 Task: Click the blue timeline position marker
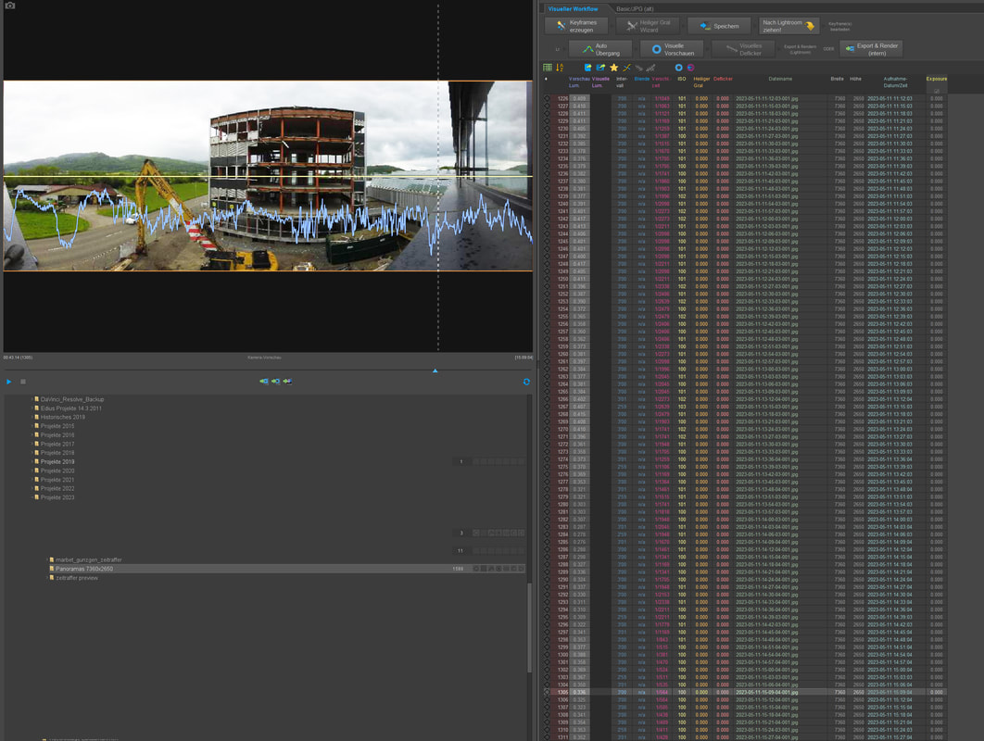coord(435,370)
